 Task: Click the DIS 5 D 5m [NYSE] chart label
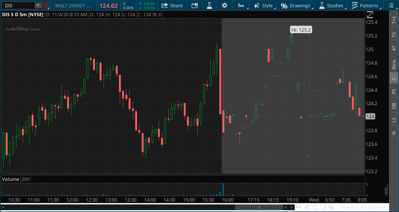coord(23,14)
